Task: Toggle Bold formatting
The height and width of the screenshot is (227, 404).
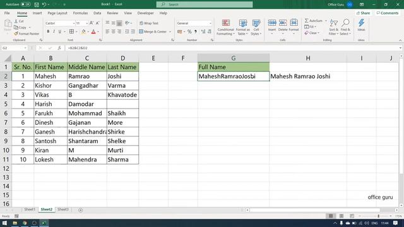Action: click(x=48, y=32)
